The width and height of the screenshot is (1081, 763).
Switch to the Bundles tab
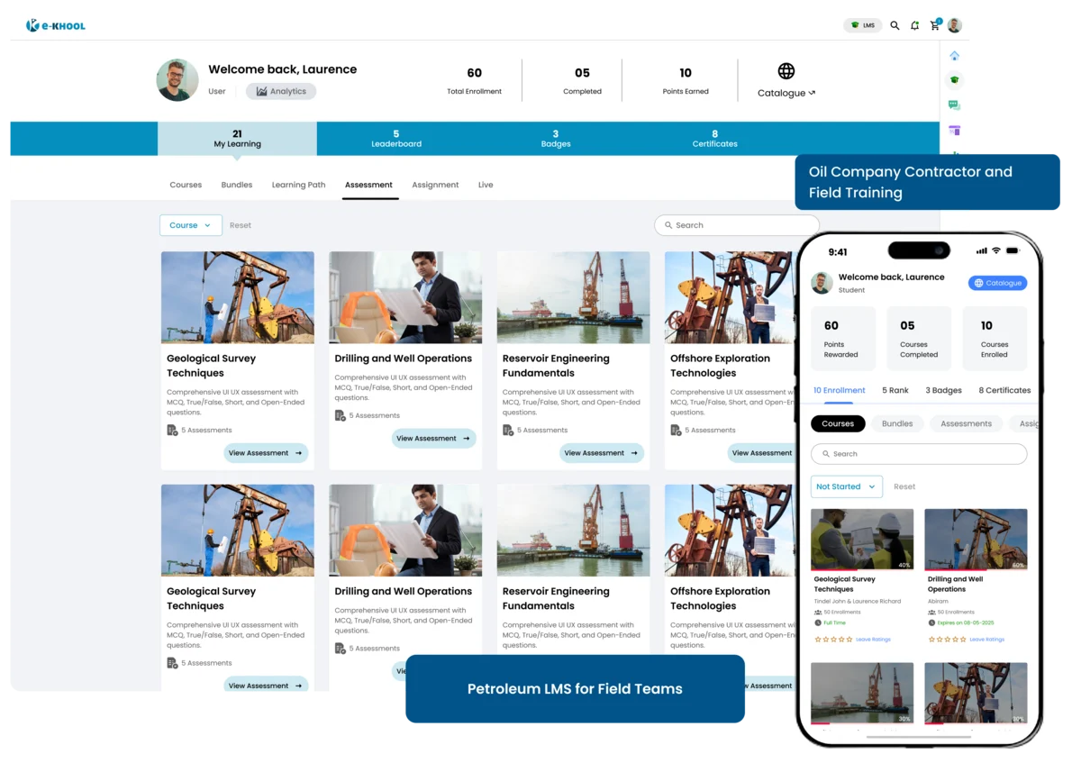pyautogui.click(x=236, y=185)
